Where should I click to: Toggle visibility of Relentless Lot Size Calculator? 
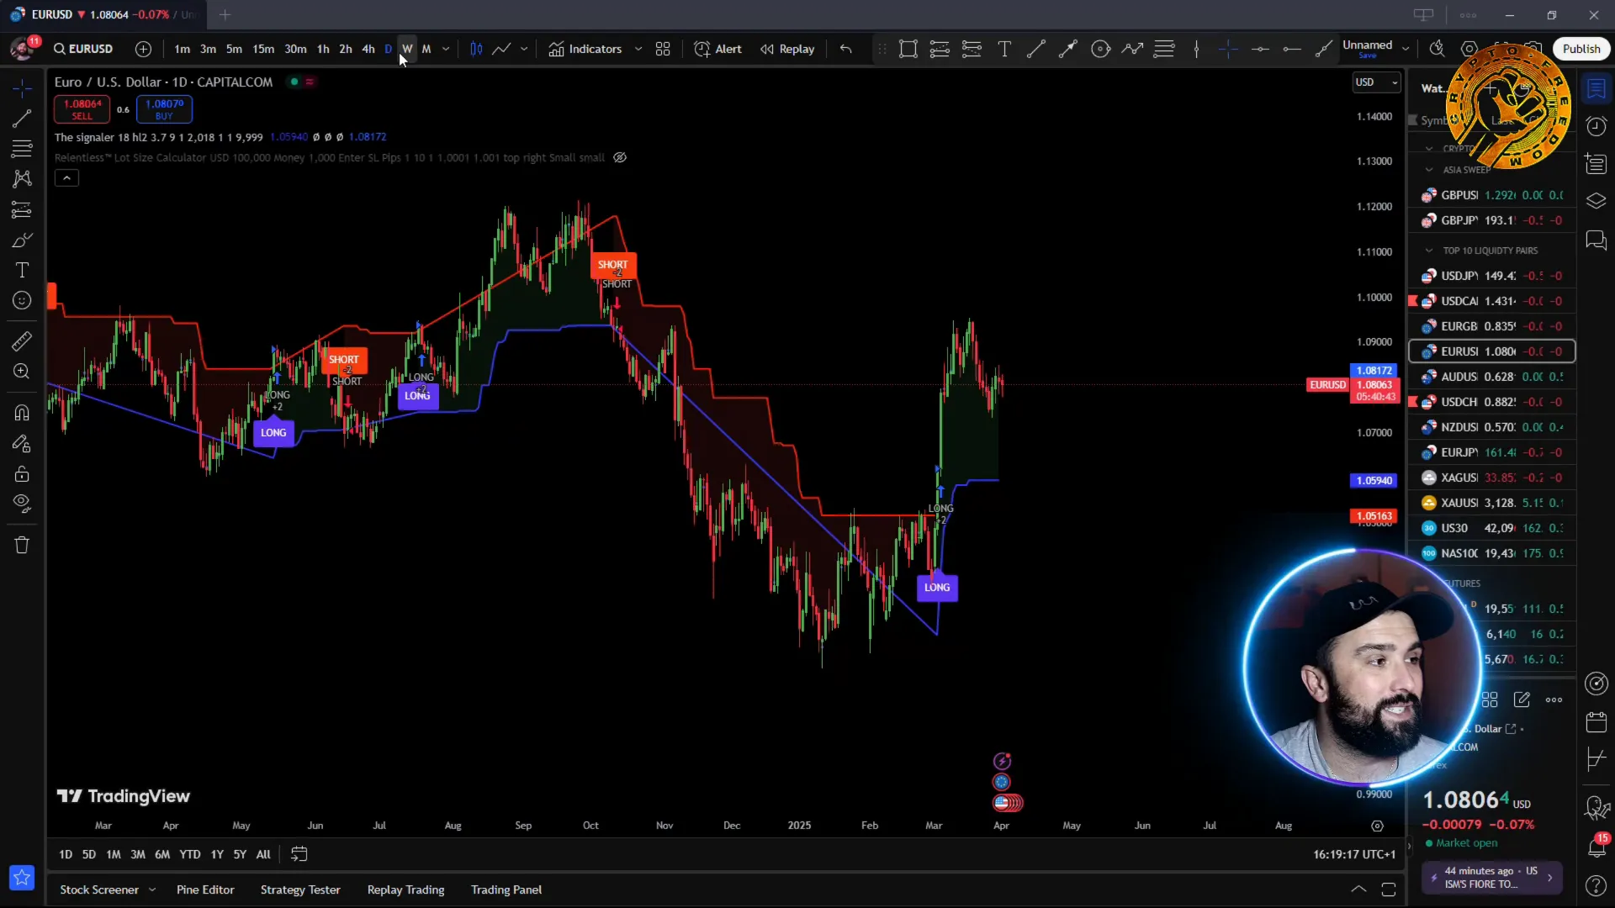click(620, 157)
